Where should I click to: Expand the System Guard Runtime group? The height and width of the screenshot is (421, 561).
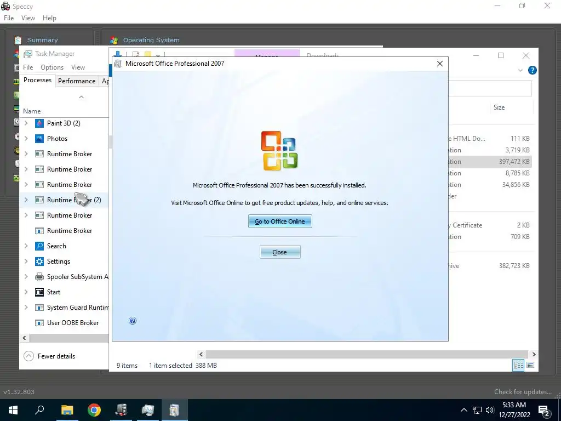(26, 308)
